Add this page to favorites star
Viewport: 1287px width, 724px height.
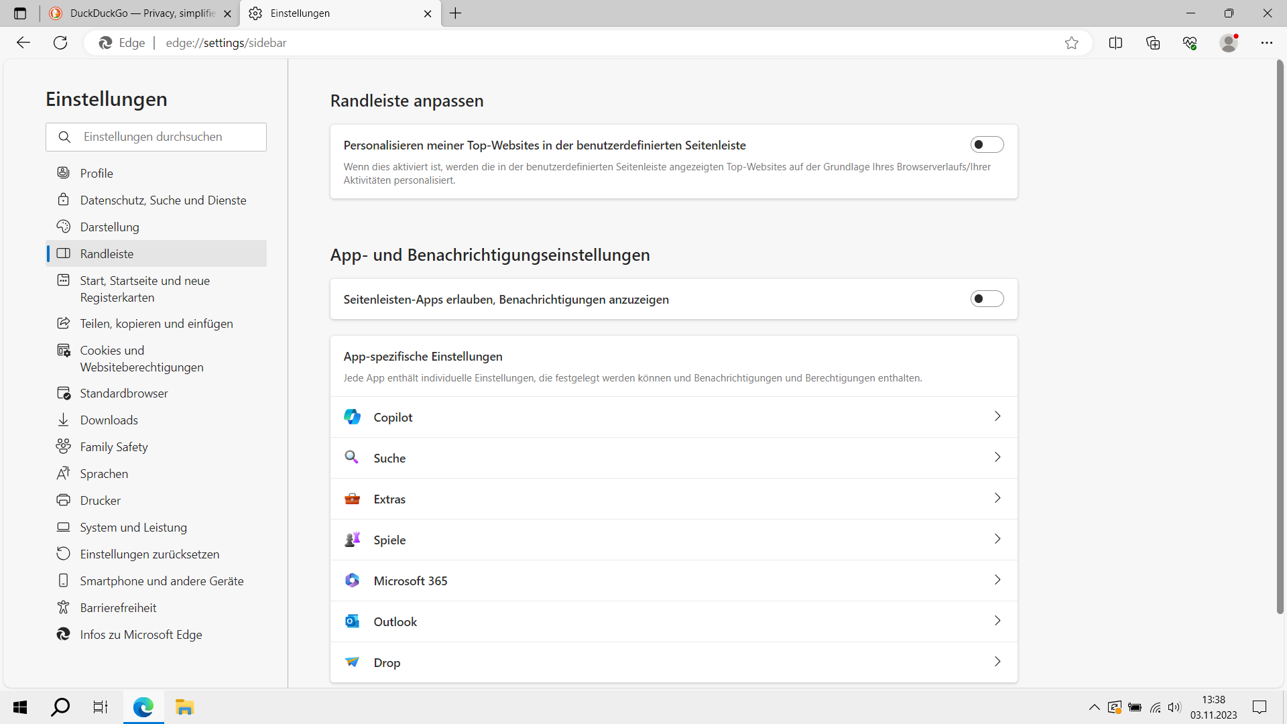point(1072,43)
